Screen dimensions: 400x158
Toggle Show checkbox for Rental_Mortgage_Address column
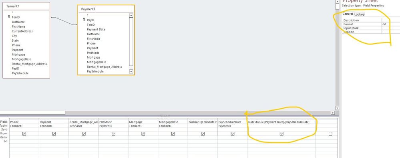pos(84,134)
